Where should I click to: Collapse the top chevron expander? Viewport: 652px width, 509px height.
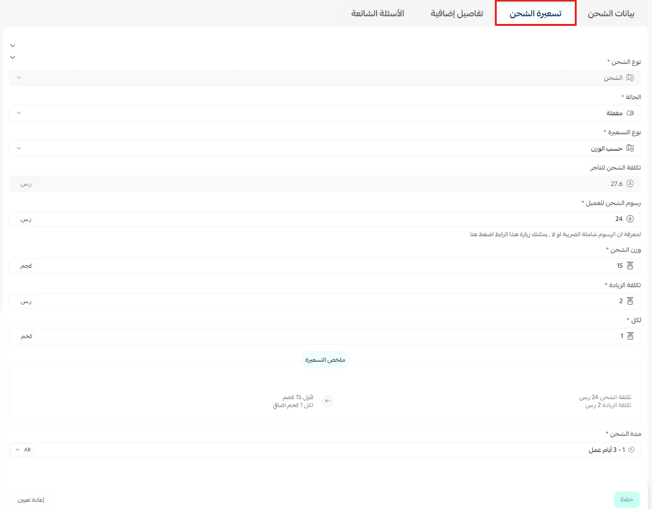pos(13,46)
